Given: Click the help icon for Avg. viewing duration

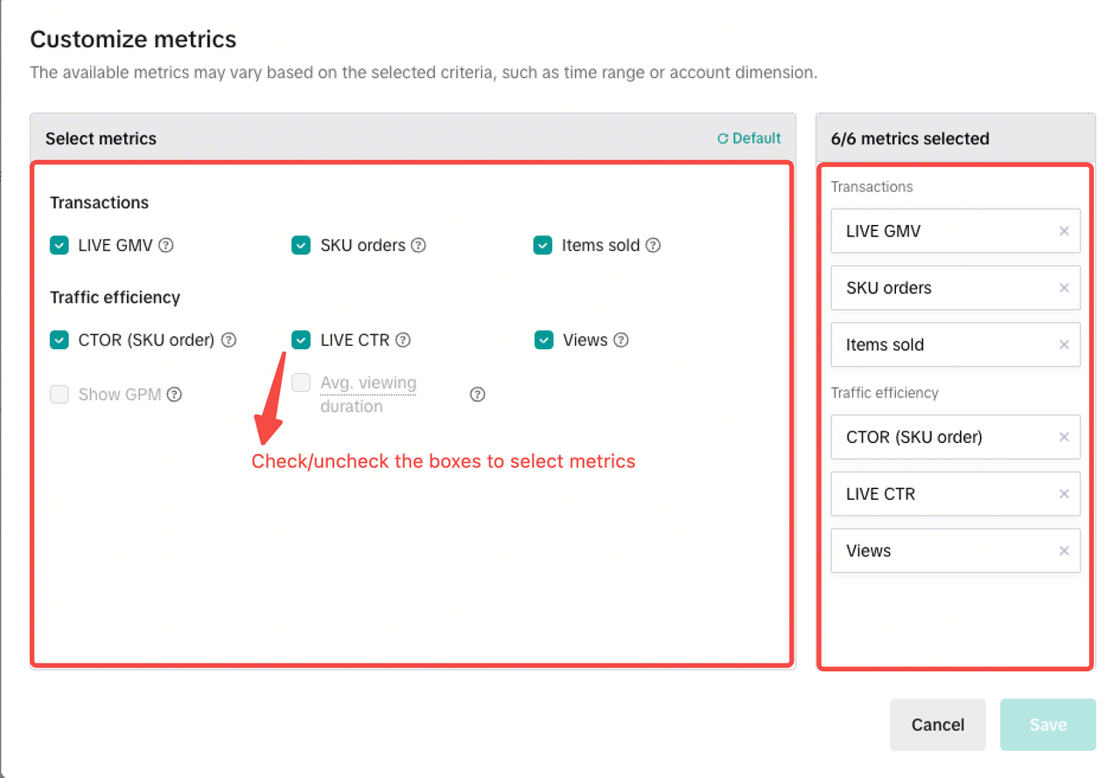Looking at the screenshot, I should click(477, 395).
